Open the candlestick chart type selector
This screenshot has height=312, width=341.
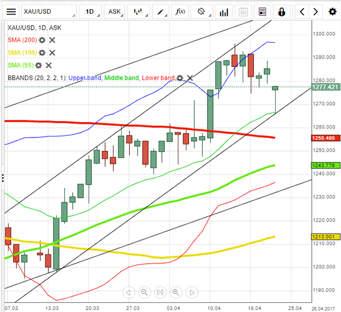[x=139, y=11]
